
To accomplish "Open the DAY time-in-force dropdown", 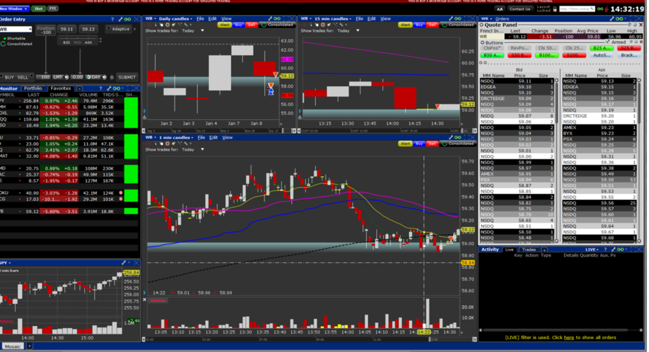I will 97,77.
